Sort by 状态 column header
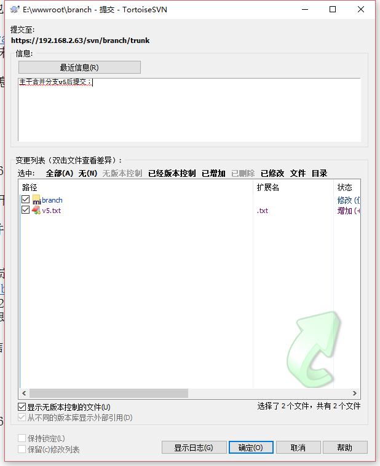The image size is (380, 466). (347, 187)
